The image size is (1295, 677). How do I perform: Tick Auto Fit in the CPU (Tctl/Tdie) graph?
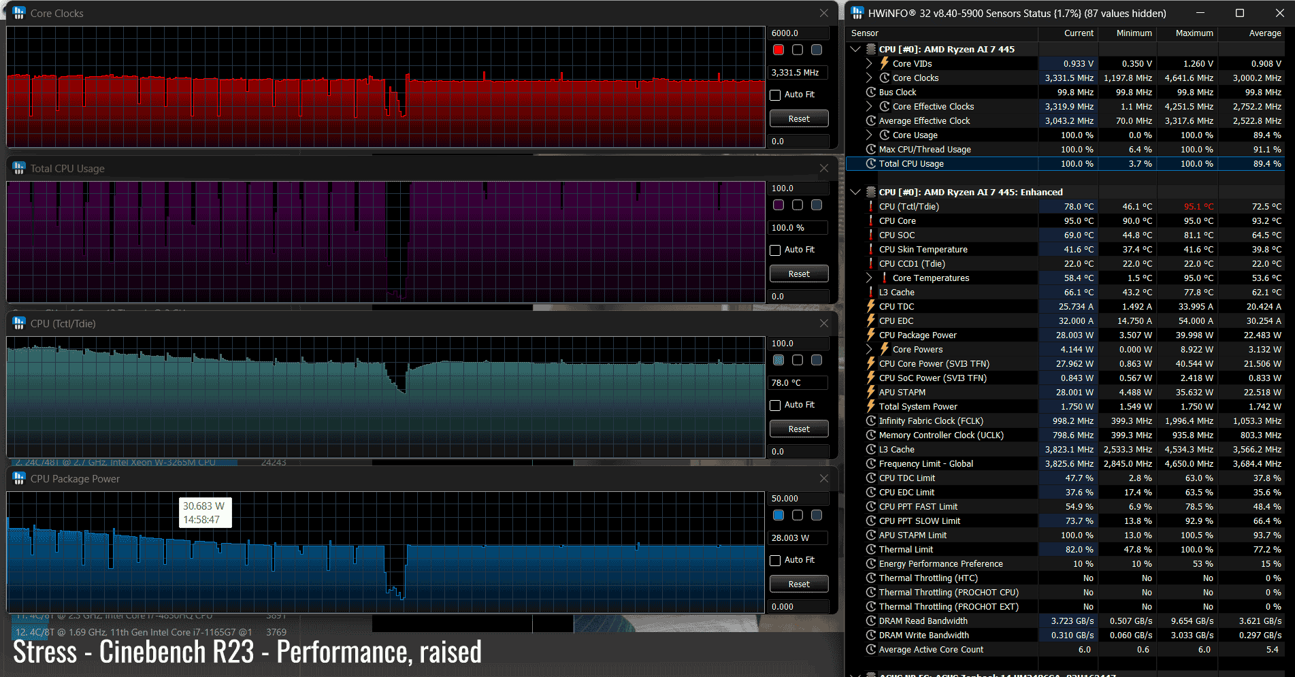(x=775, y=405)
